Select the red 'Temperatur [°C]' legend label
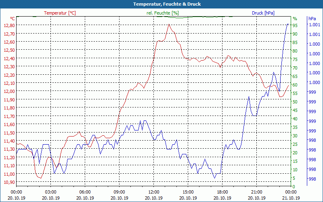 point(60,13)
